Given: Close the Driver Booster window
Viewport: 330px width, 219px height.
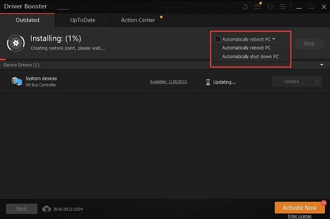Looking at the screenshot, I should [x=324, y=7].
